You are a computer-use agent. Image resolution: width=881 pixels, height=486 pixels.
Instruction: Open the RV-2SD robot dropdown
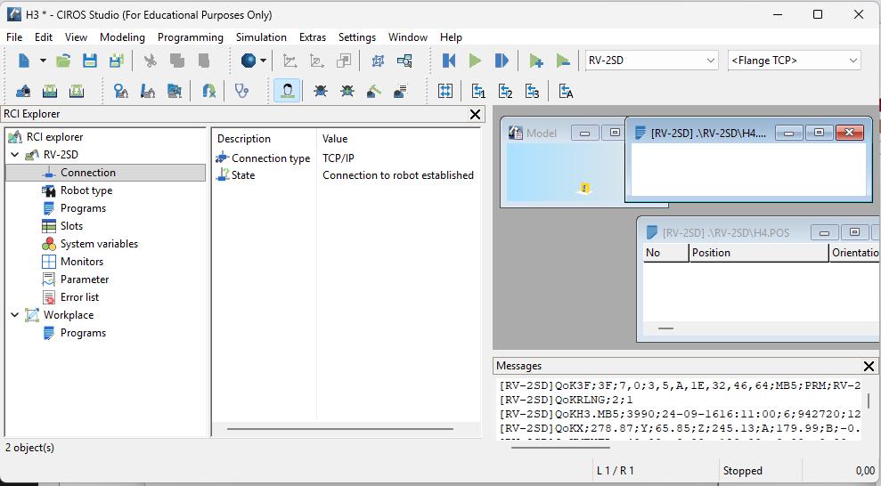pos(651,60)
